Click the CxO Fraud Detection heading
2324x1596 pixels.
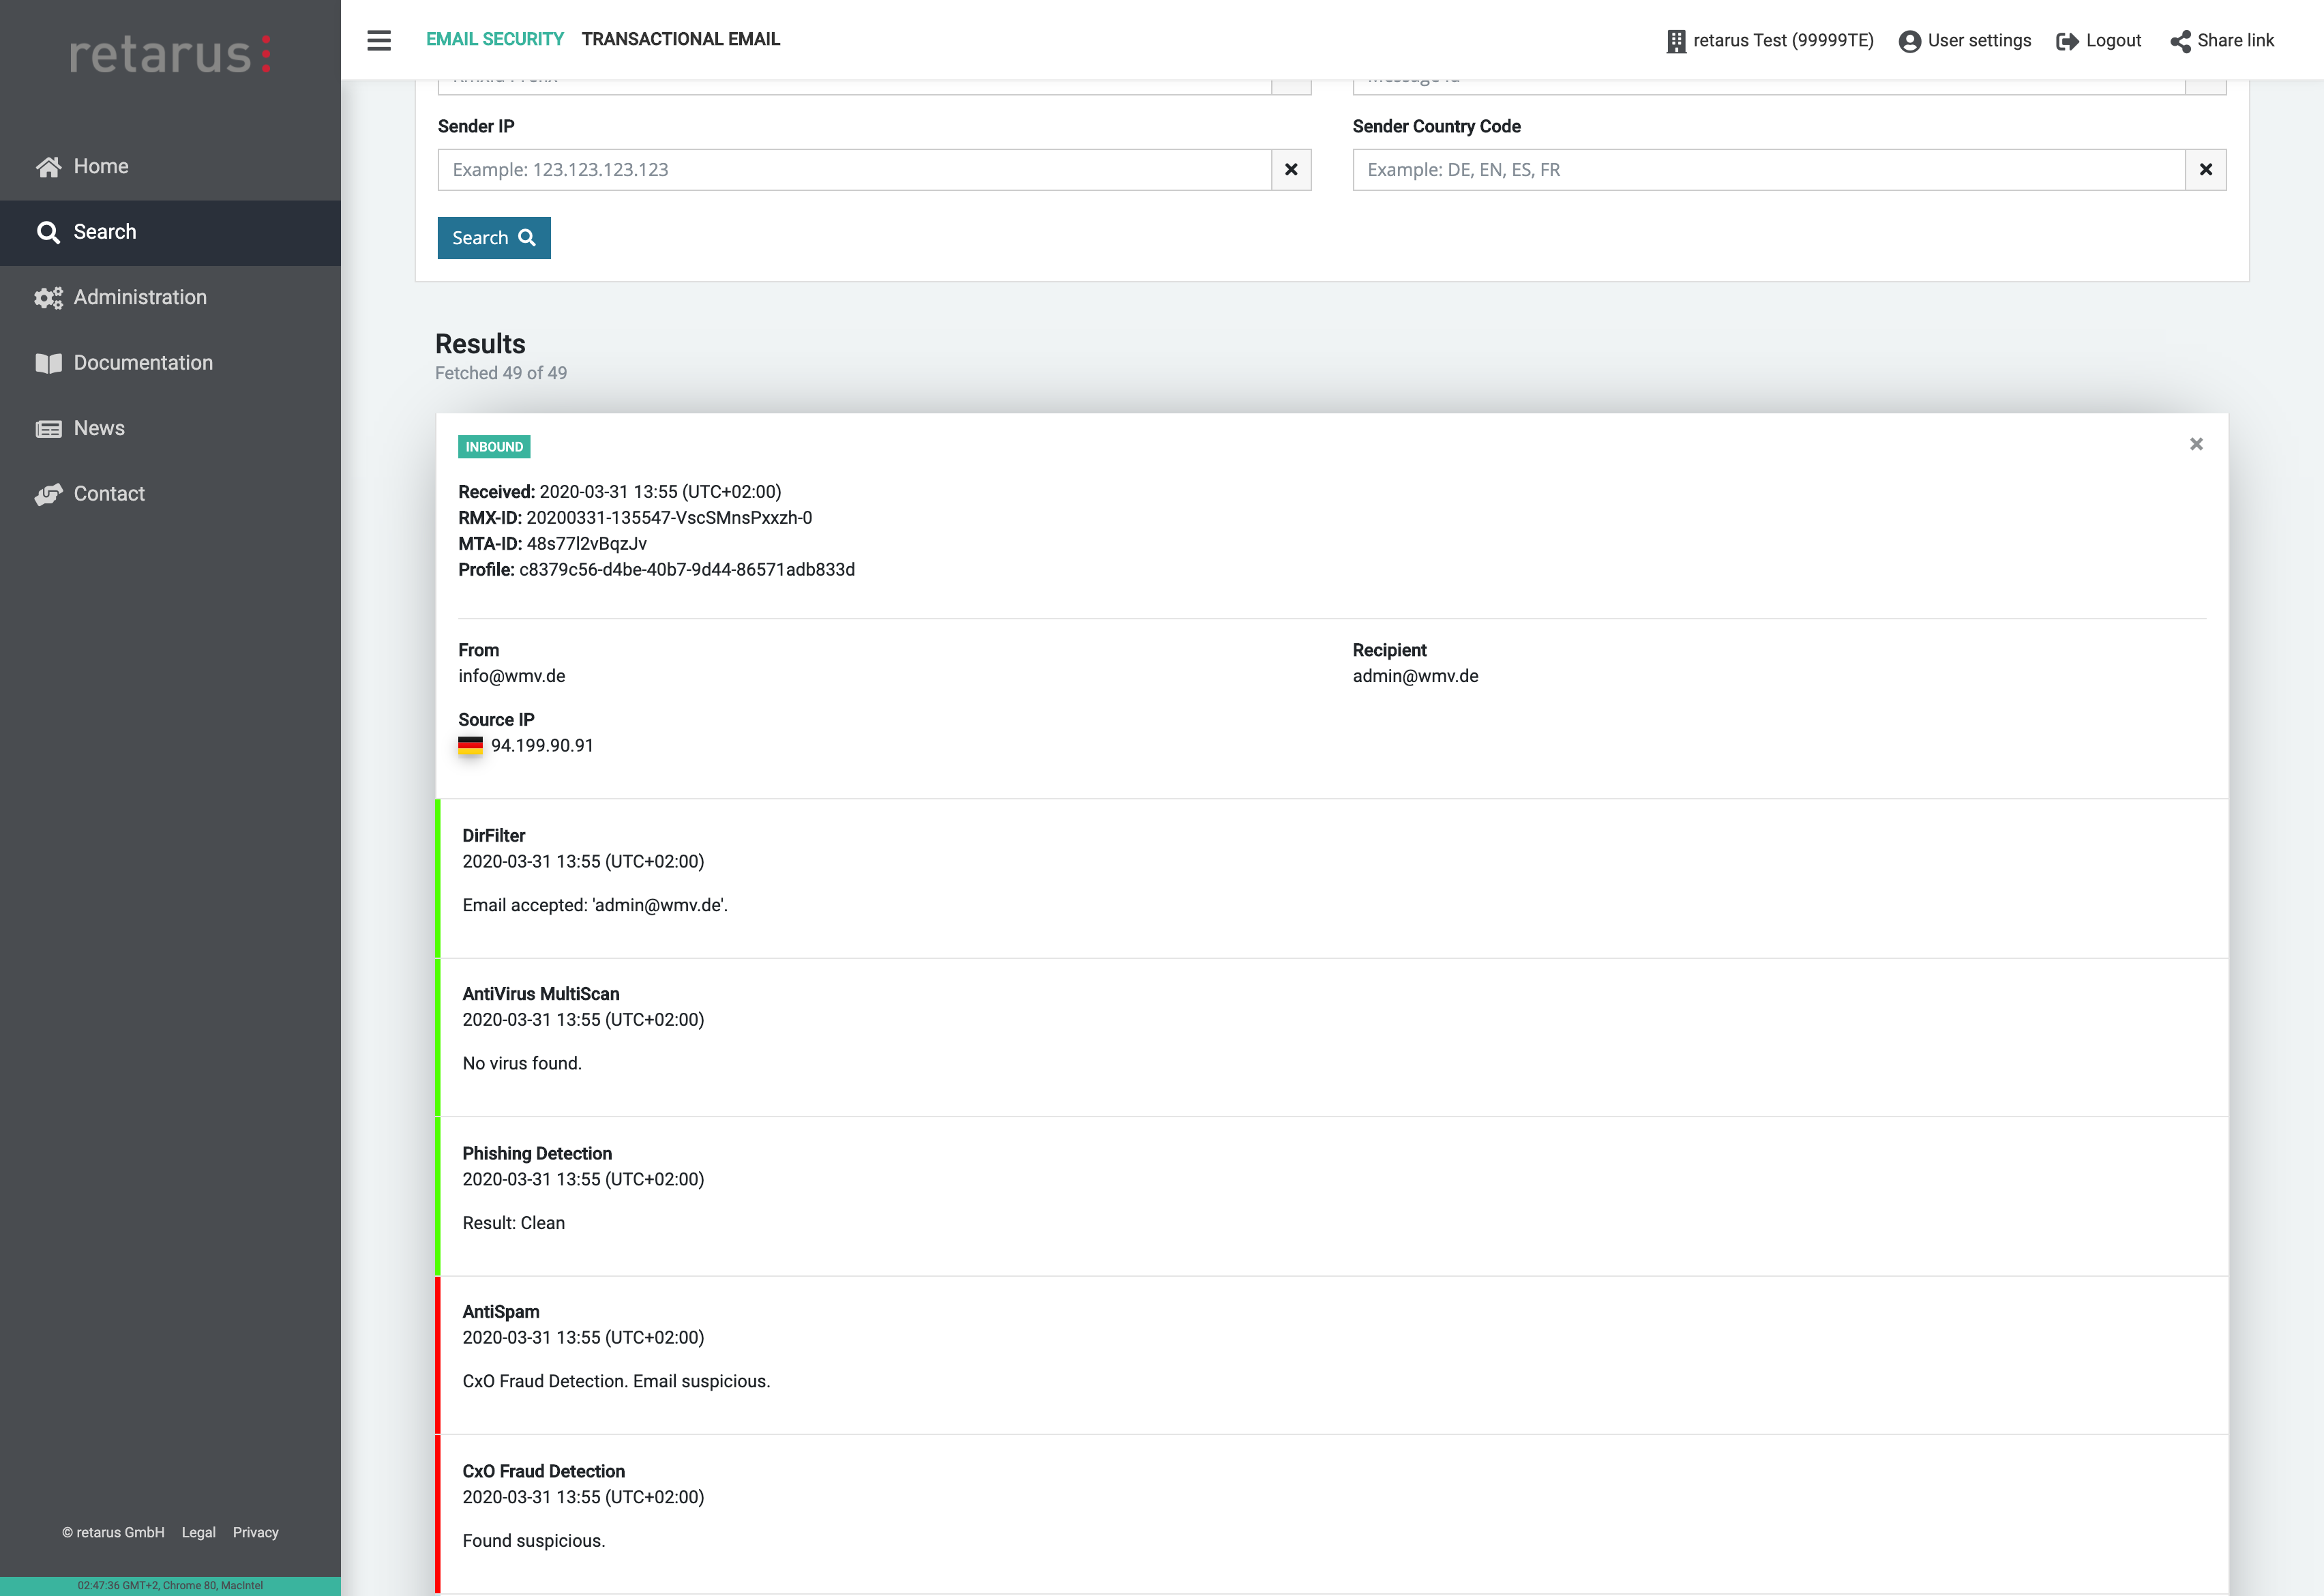pos(544,1472)
